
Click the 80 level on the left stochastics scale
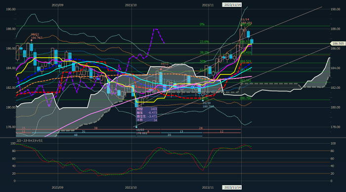pyautogui.click(x=14, y=151)
